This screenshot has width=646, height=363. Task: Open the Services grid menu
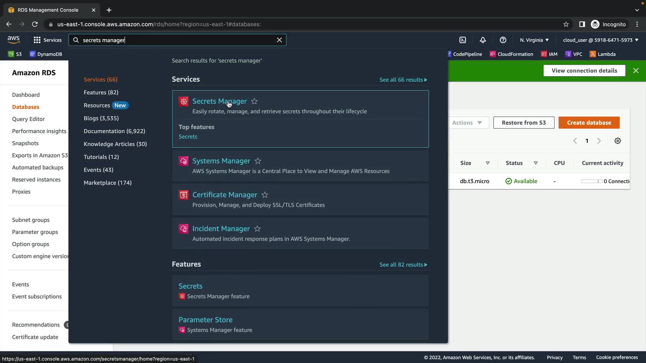[47, 40]
